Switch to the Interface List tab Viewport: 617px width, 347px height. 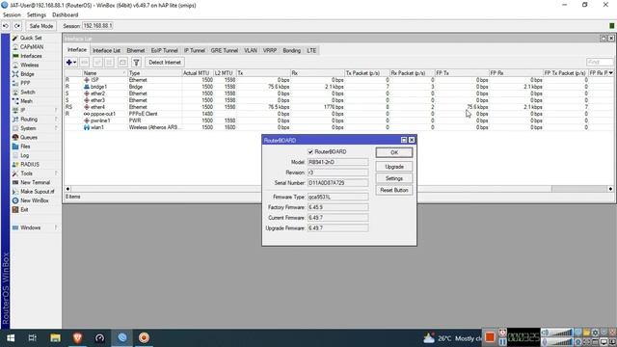106,51
